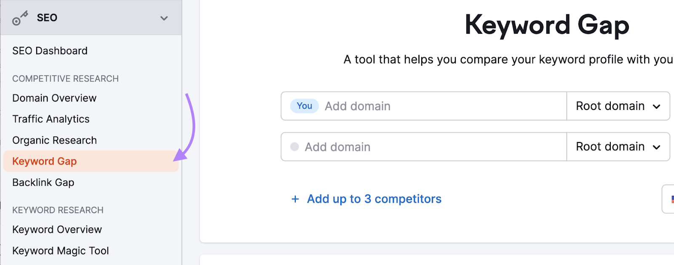Select Domain Overview in the sidebar
The width and height of the screenshot is (674, 265).
tap(54, 98)
